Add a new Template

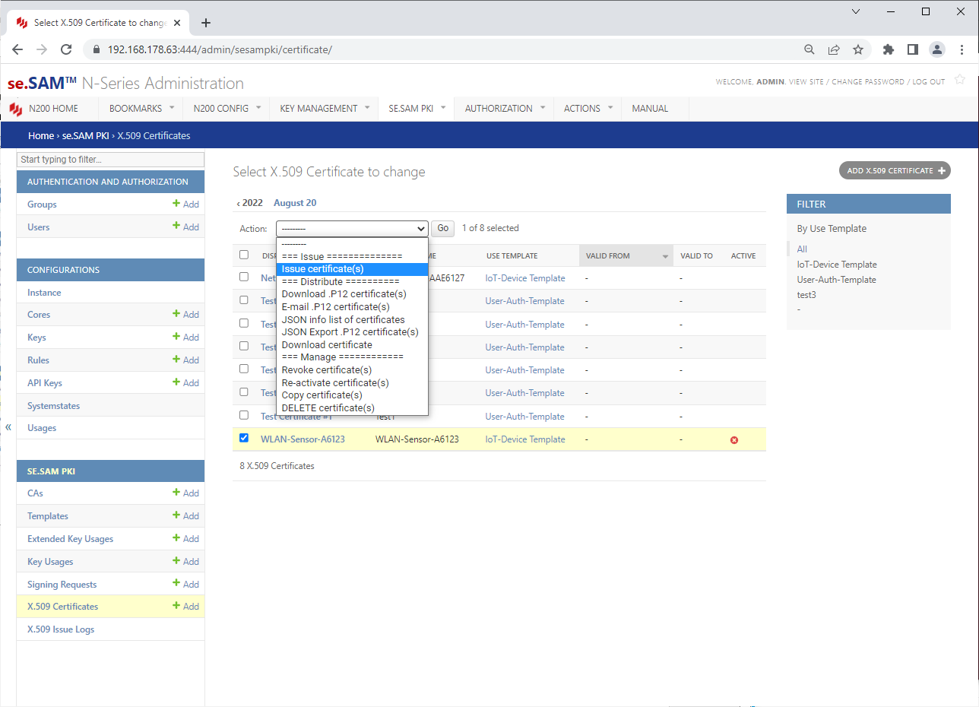point(185,515)
